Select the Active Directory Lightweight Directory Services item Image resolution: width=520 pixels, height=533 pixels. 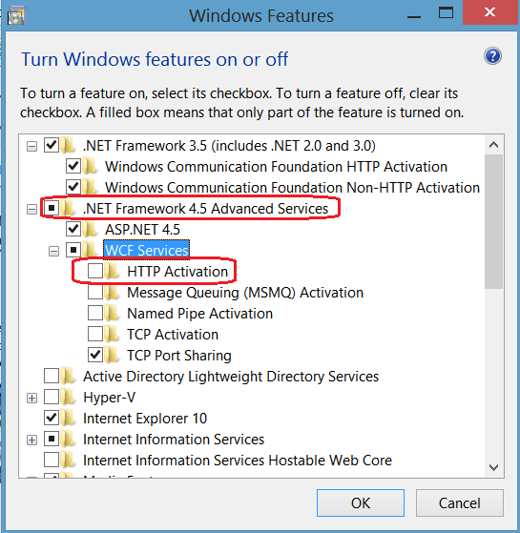tap(231, 377)
